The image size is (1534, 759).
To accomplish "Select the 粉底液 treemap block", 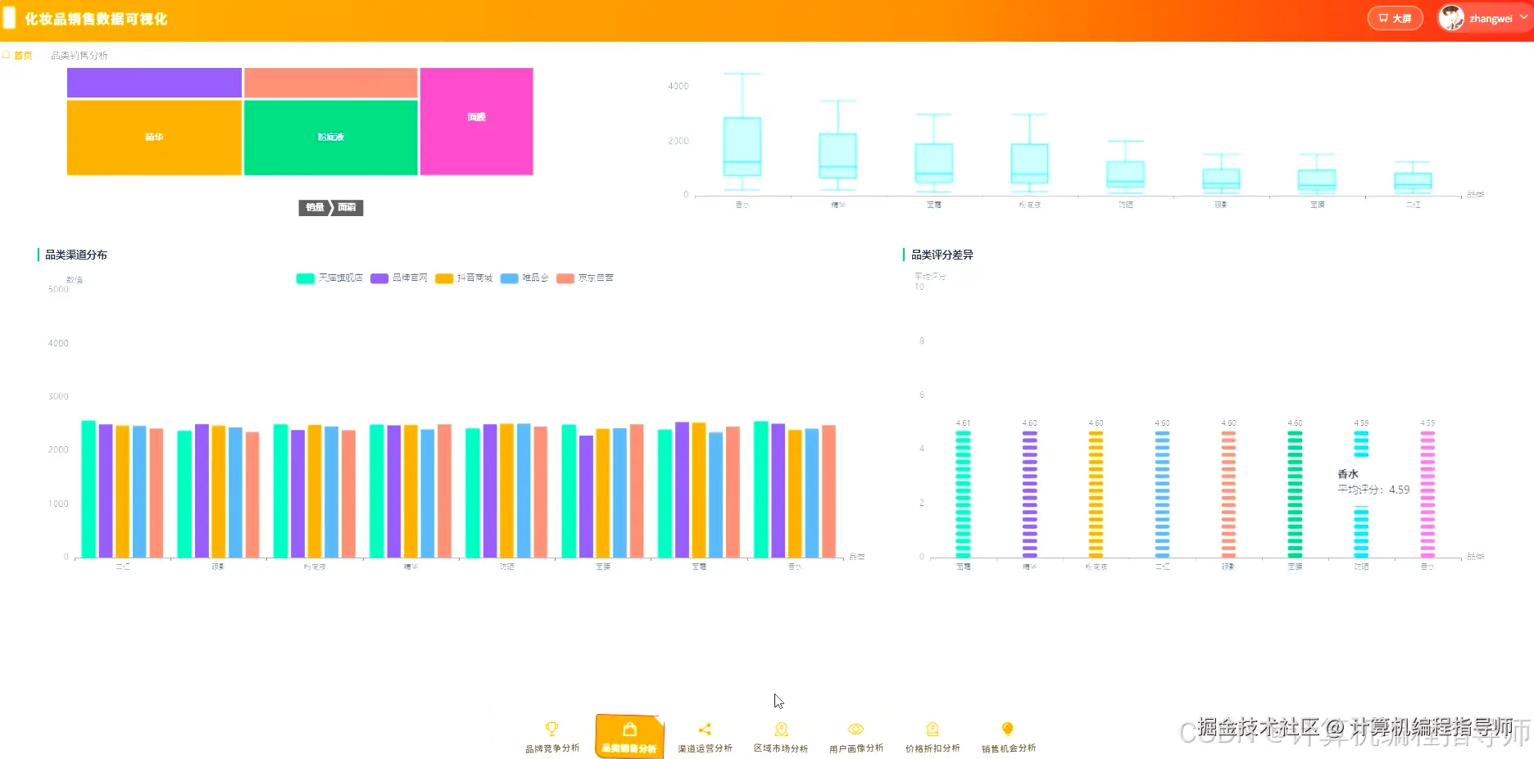I will (331, 138).
